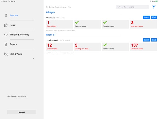This screenshot has height=119, width=159.
Task: Click the Room 1 T area heading
Action: pyautogui.click(x=51, y=35)
